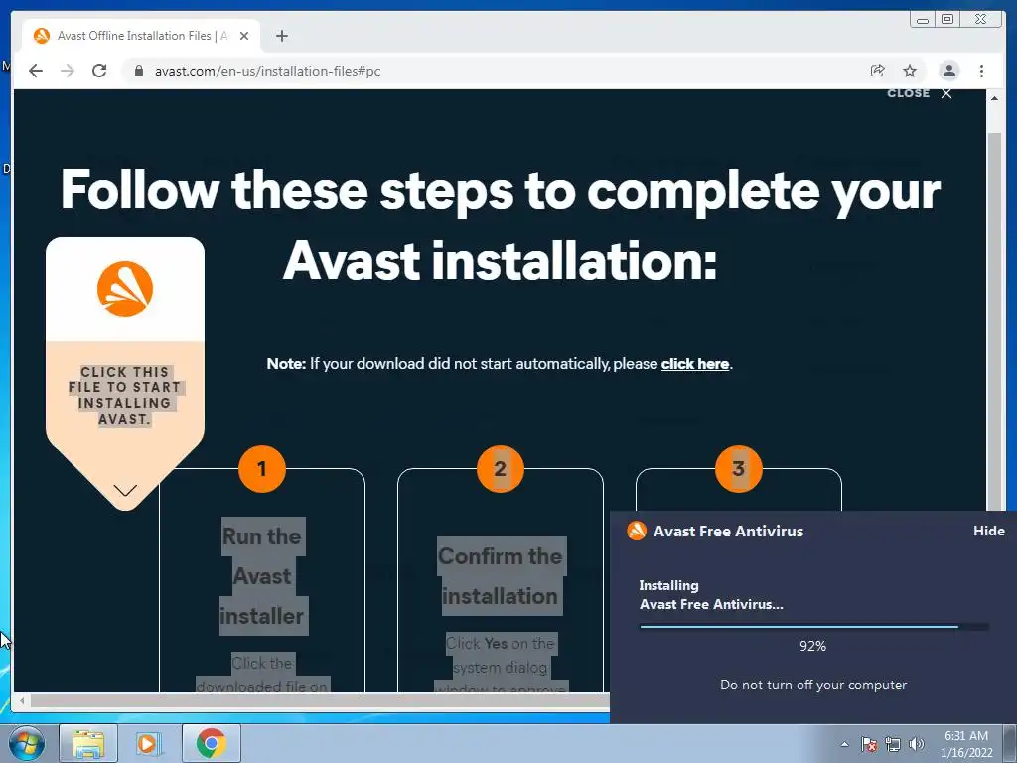Viewport: 1017px width, 763px height.
Task: Open the Chrome three-dot menu
Action: coord(981,71)
